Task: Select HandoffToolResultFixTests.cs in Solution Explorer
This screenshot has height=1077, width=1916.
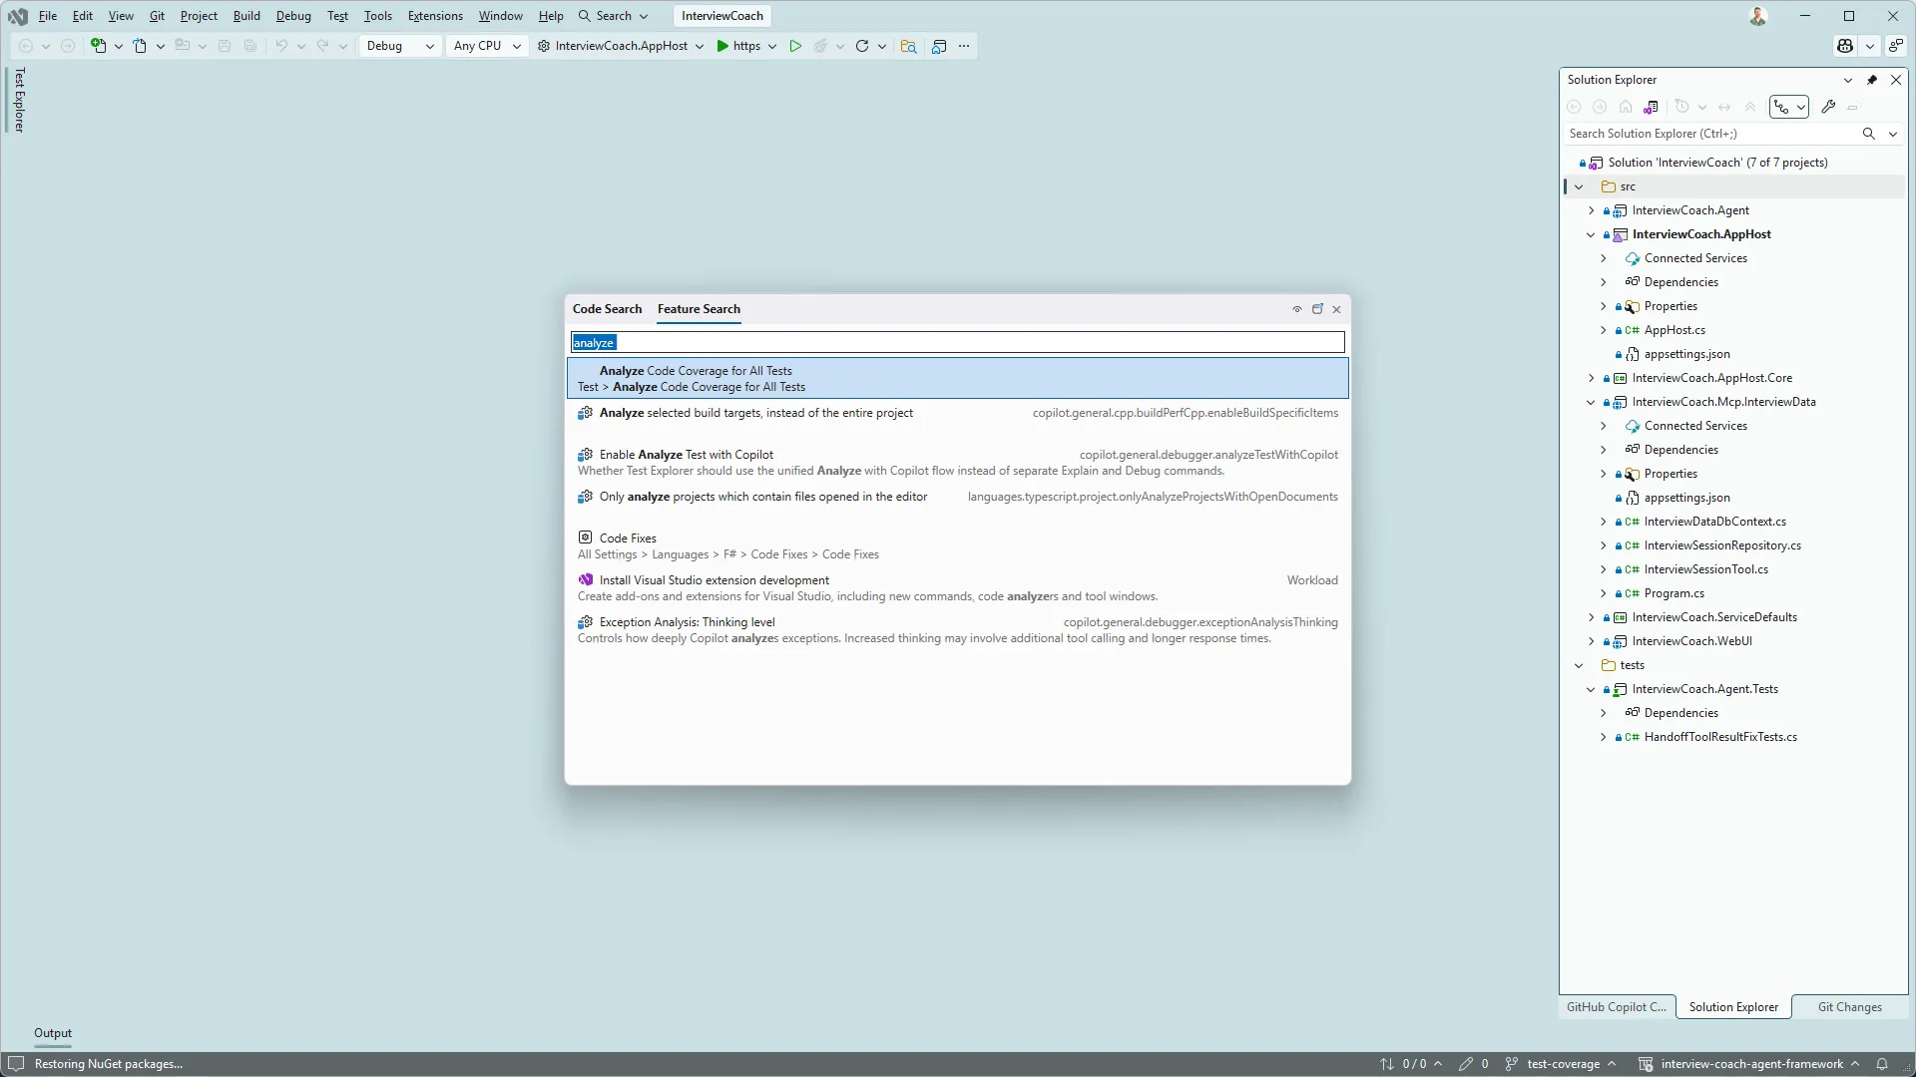Action: pos(1720,737)
